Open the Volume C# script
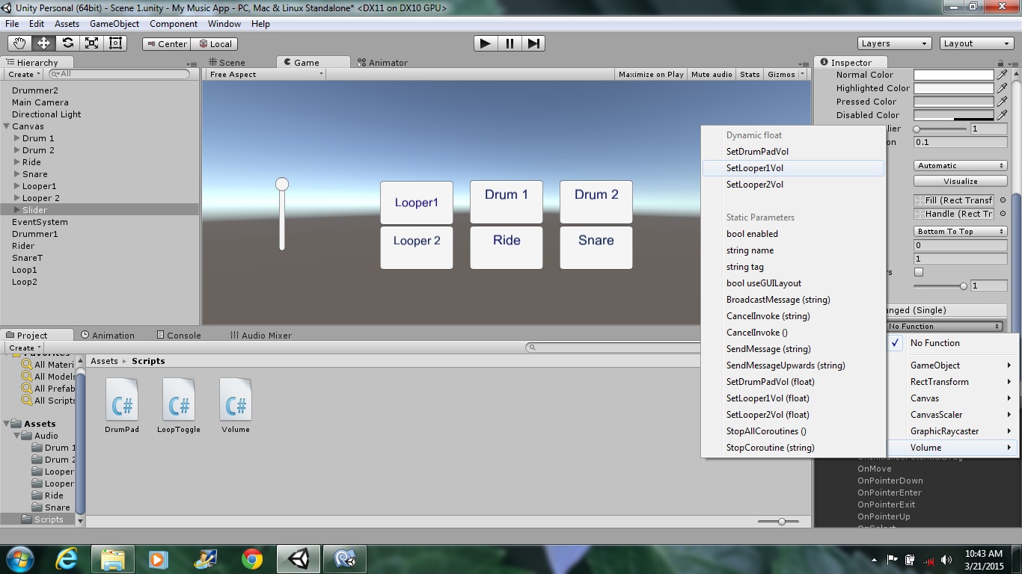The width and height of the screenshot is (1022, 574). (x=236, y=405)
